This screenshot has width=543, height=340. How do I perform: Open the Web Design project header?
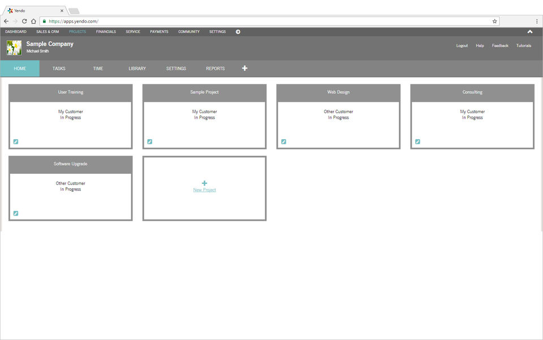[x=338, y=92]
